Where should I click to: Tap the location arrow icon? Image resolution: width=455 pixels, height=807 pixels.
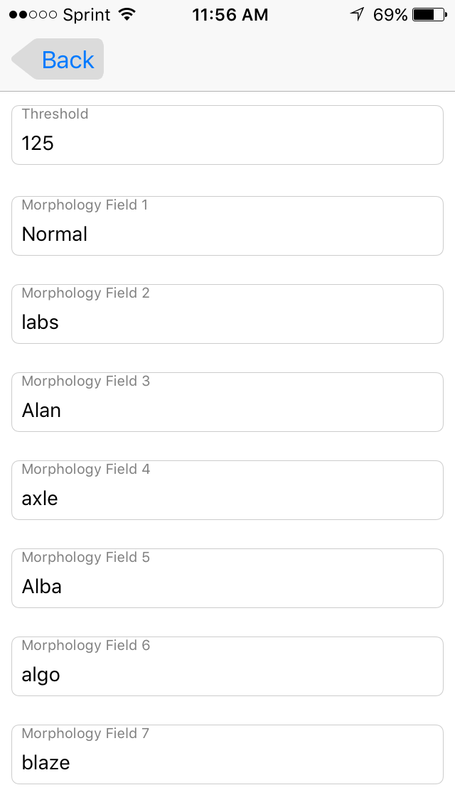[358, 14]
